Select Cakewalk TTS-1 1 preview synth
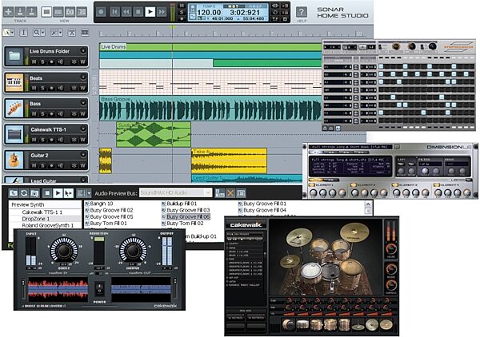This screenshot has height=337, width=480. point(42,212)
